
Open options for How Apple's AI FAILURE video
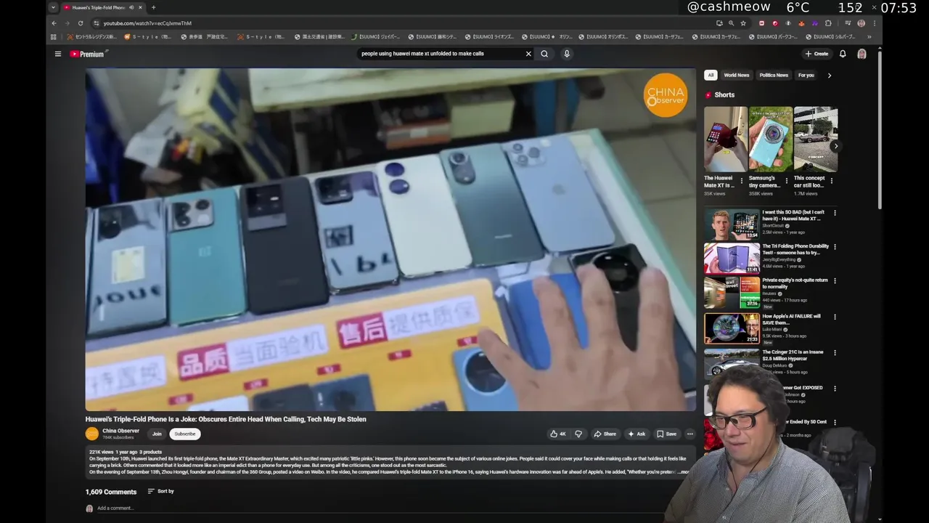coord(835,317)
